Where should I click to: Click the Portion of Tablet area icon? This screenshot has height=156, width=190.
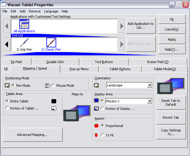click(54, 108)
